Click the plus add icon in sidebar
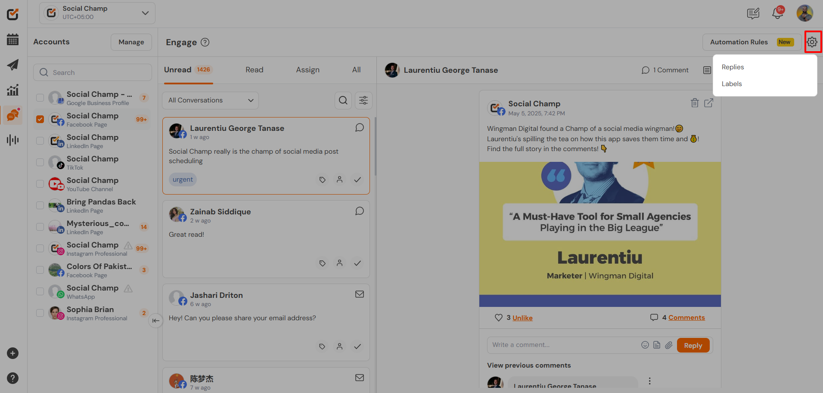Image resolution: width=823 pixels, height=393 pixels. pos(12,353)
